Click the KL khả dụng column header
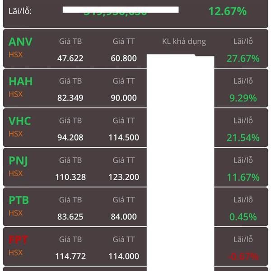271x271 pixels. point(184,42)
